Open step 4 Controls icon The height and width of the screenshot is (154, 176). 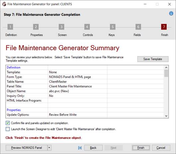click(87, 27)
